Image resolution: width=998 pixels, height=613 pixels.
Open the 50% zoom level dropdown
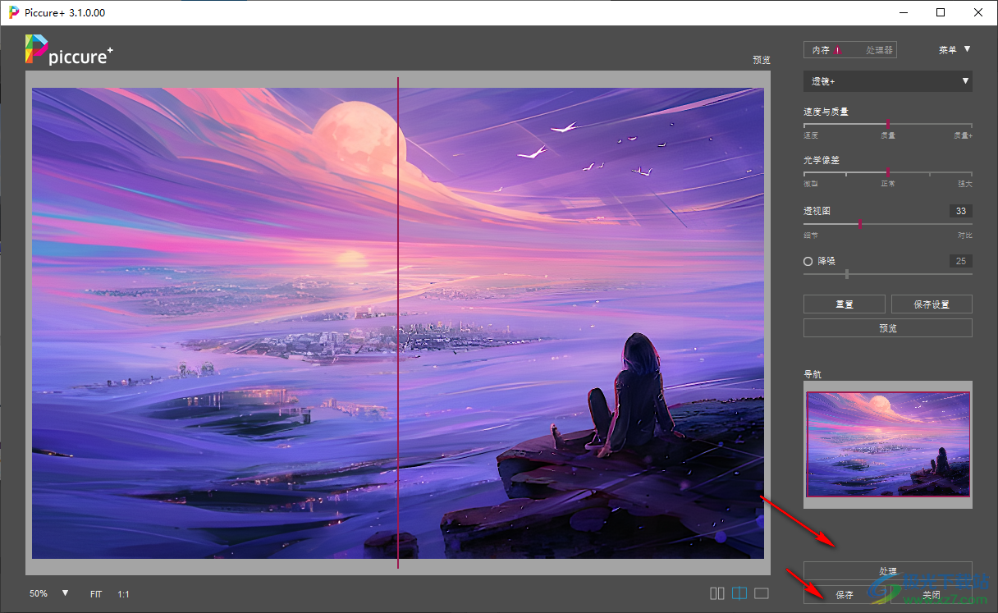65,592
